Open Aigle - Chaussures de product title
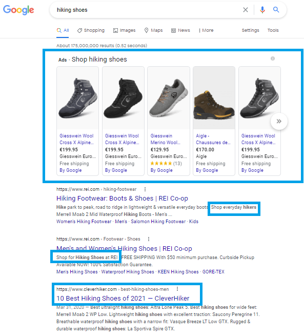 pos(213,139)
